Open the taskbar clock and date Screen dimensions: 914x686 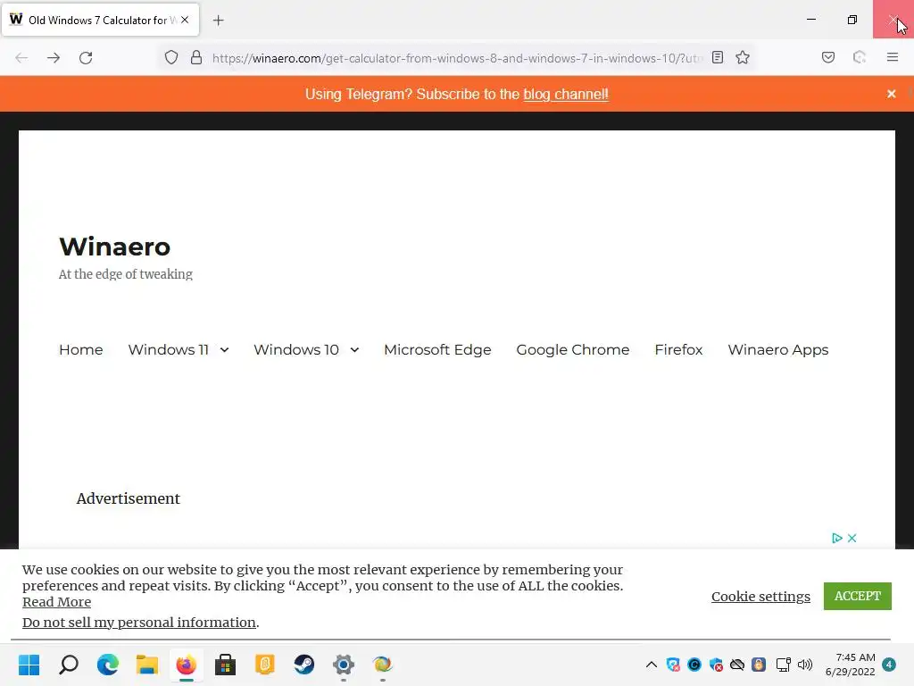coord(850,665)
